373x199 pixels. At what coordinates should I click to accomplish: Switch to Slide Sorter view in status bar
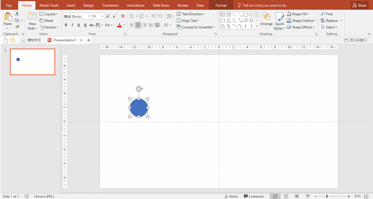[x=286, y=196]
